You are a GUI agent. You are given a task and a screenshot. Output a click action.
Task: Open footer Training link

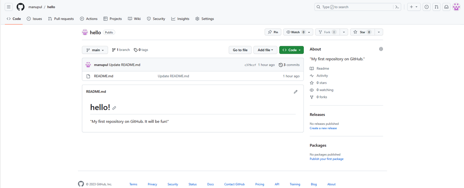(x=295, y=184)
